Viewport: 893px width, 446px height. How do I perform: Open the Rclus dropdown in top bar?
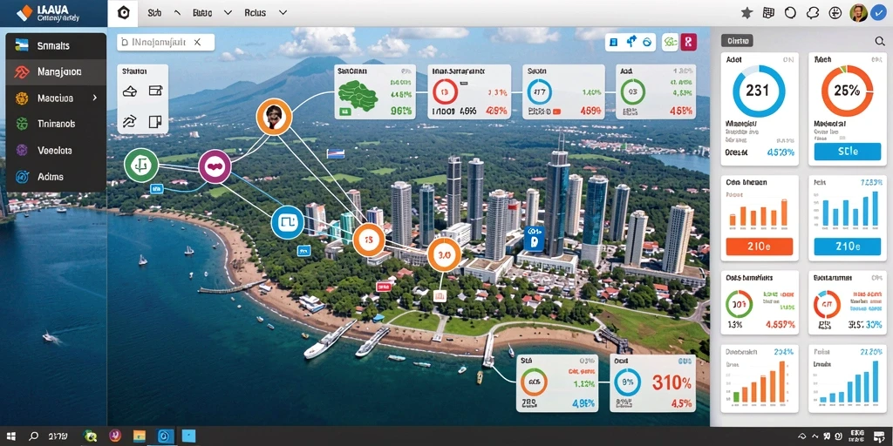[265, 12]
